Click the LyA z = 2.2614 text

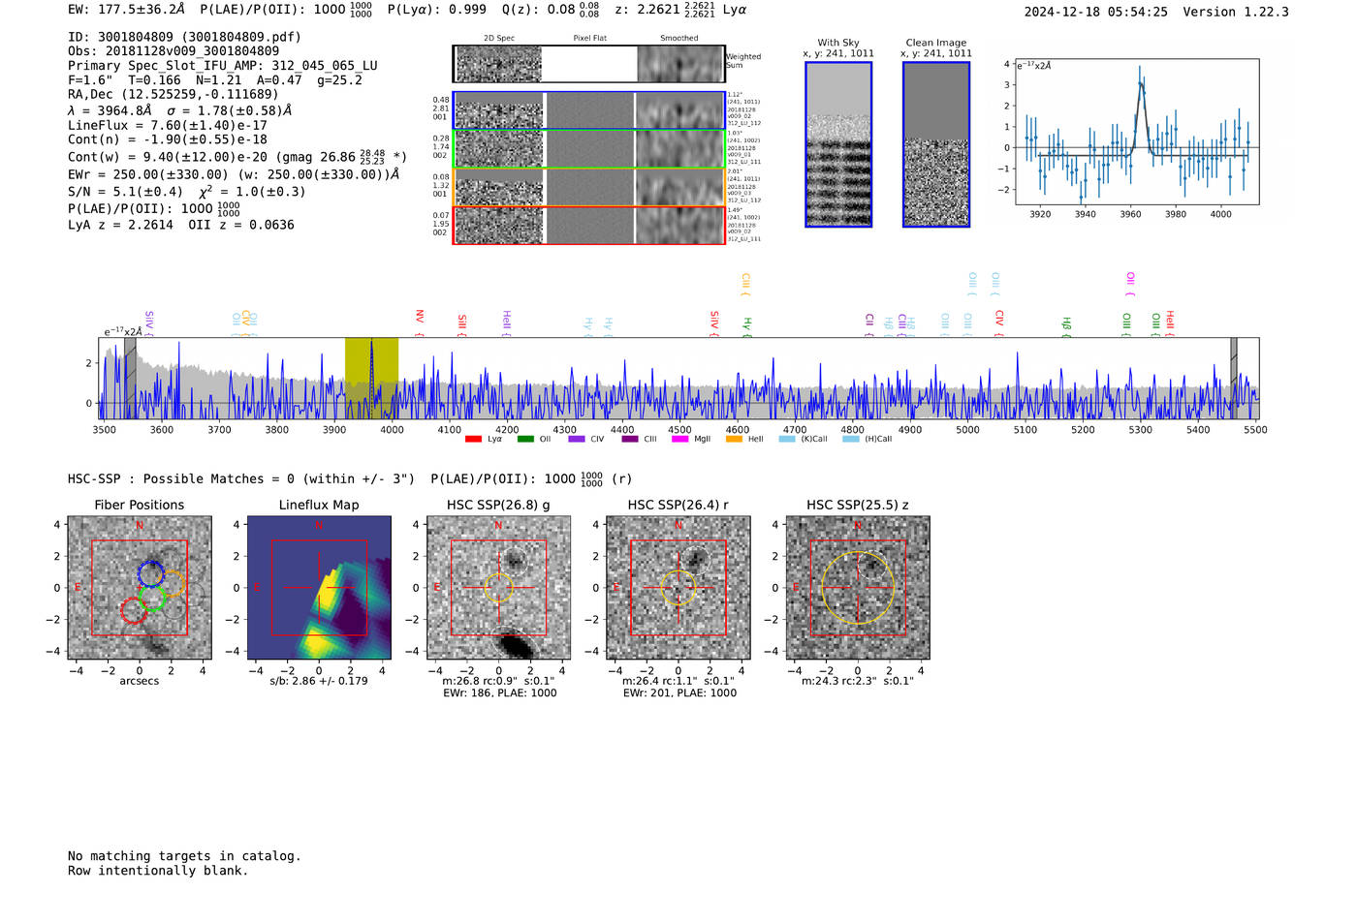[x=120, y=225]
